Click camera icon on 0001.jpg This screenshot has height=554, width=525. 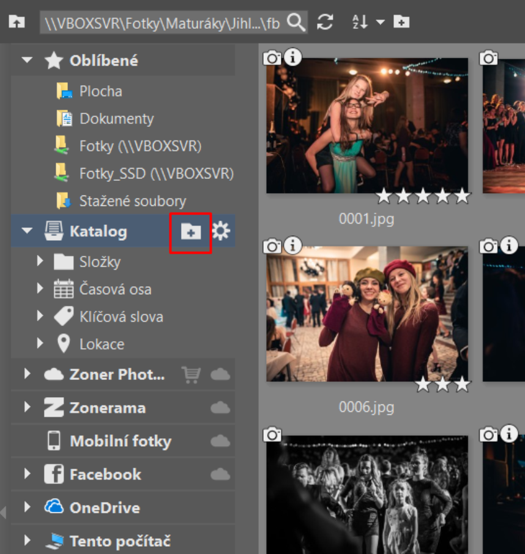point(272,58)
